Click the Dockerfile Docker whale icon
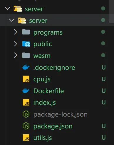 [x=26, y=91]
